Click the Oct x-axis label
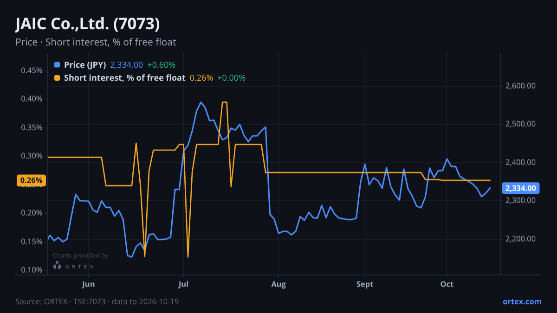Screen dimensions: 557x313 point(447,284)
